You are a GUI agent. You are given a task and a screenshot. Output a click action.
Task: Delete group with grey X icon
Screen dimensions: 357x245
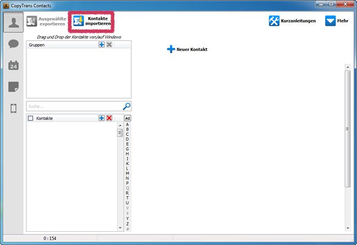pos(109,44)
